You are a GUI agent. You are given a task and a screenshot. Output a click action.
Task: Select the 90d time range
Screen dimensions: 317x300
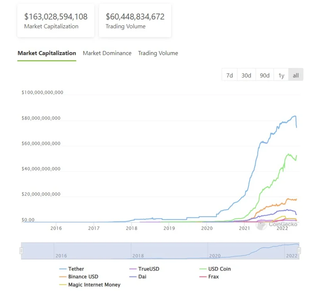(x=265, y=75)
